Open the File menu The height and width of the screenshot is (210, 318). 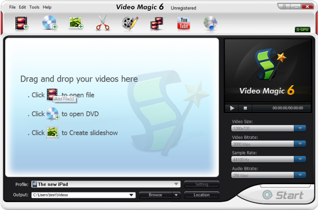[12, 7]
